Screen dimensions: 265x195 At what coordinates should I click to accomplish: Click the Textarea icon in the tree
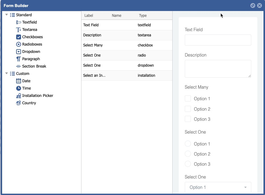tap(19, 30)
